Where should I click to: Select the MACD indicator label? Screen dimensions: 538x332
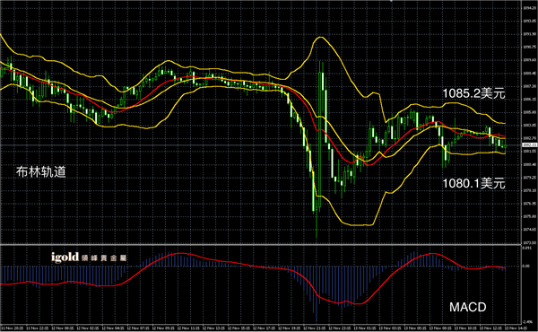click(468, 307)
